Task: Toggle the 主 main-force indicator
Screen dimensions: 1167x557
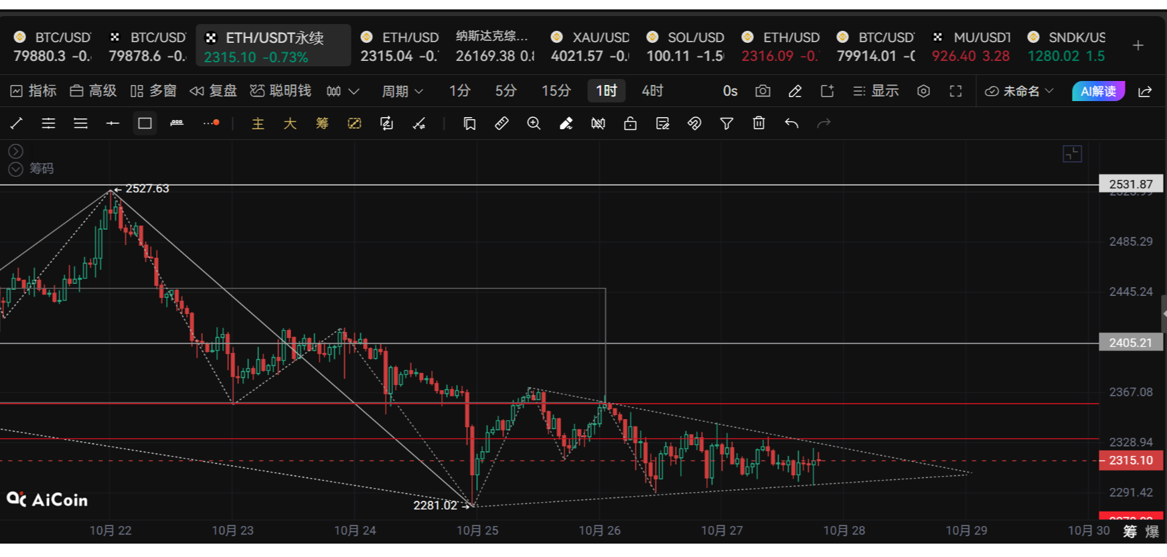Action: point(258,123)
